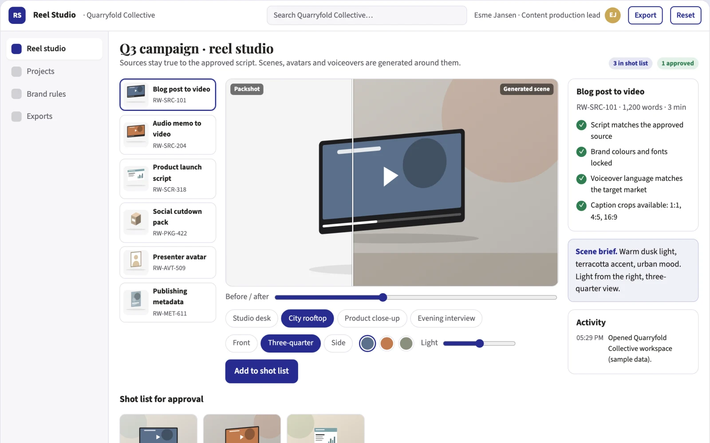Viewport: 710px width, 443px height.
Task: Open the EJ user avatar
Action: pos(612,15)
